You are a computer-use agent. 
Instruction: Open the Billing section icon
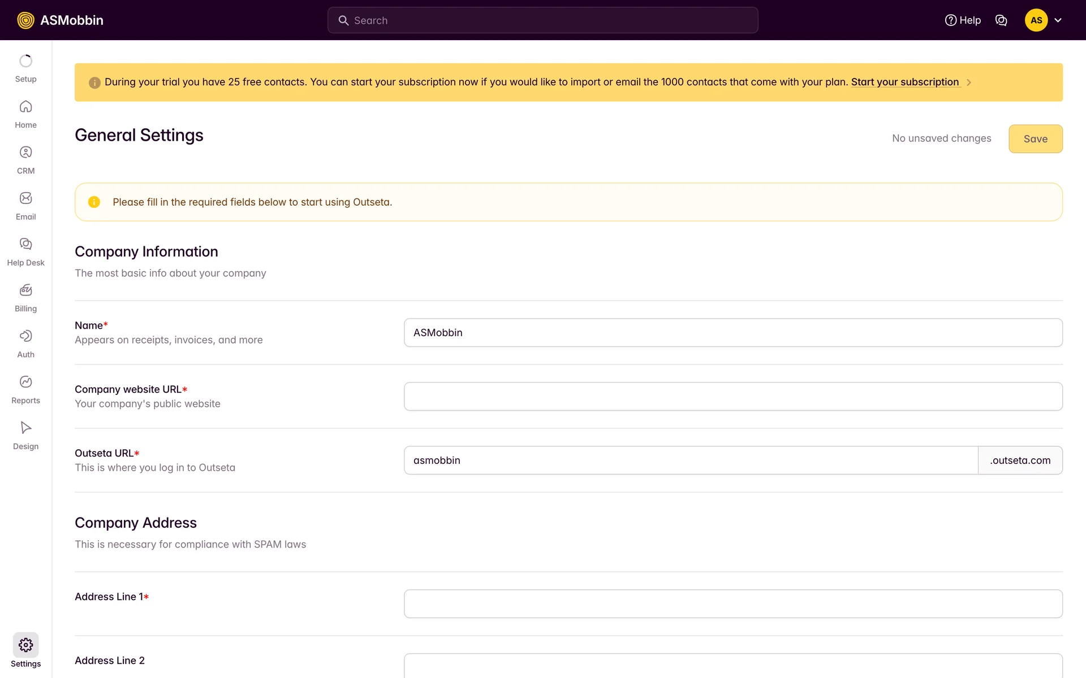[25, 290]
